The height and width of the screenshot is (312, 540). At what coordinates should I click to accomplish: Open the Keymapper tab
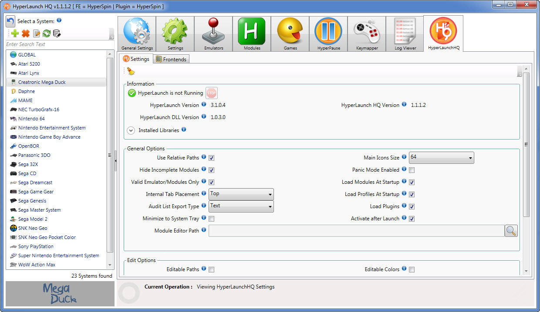click(367, 34)
